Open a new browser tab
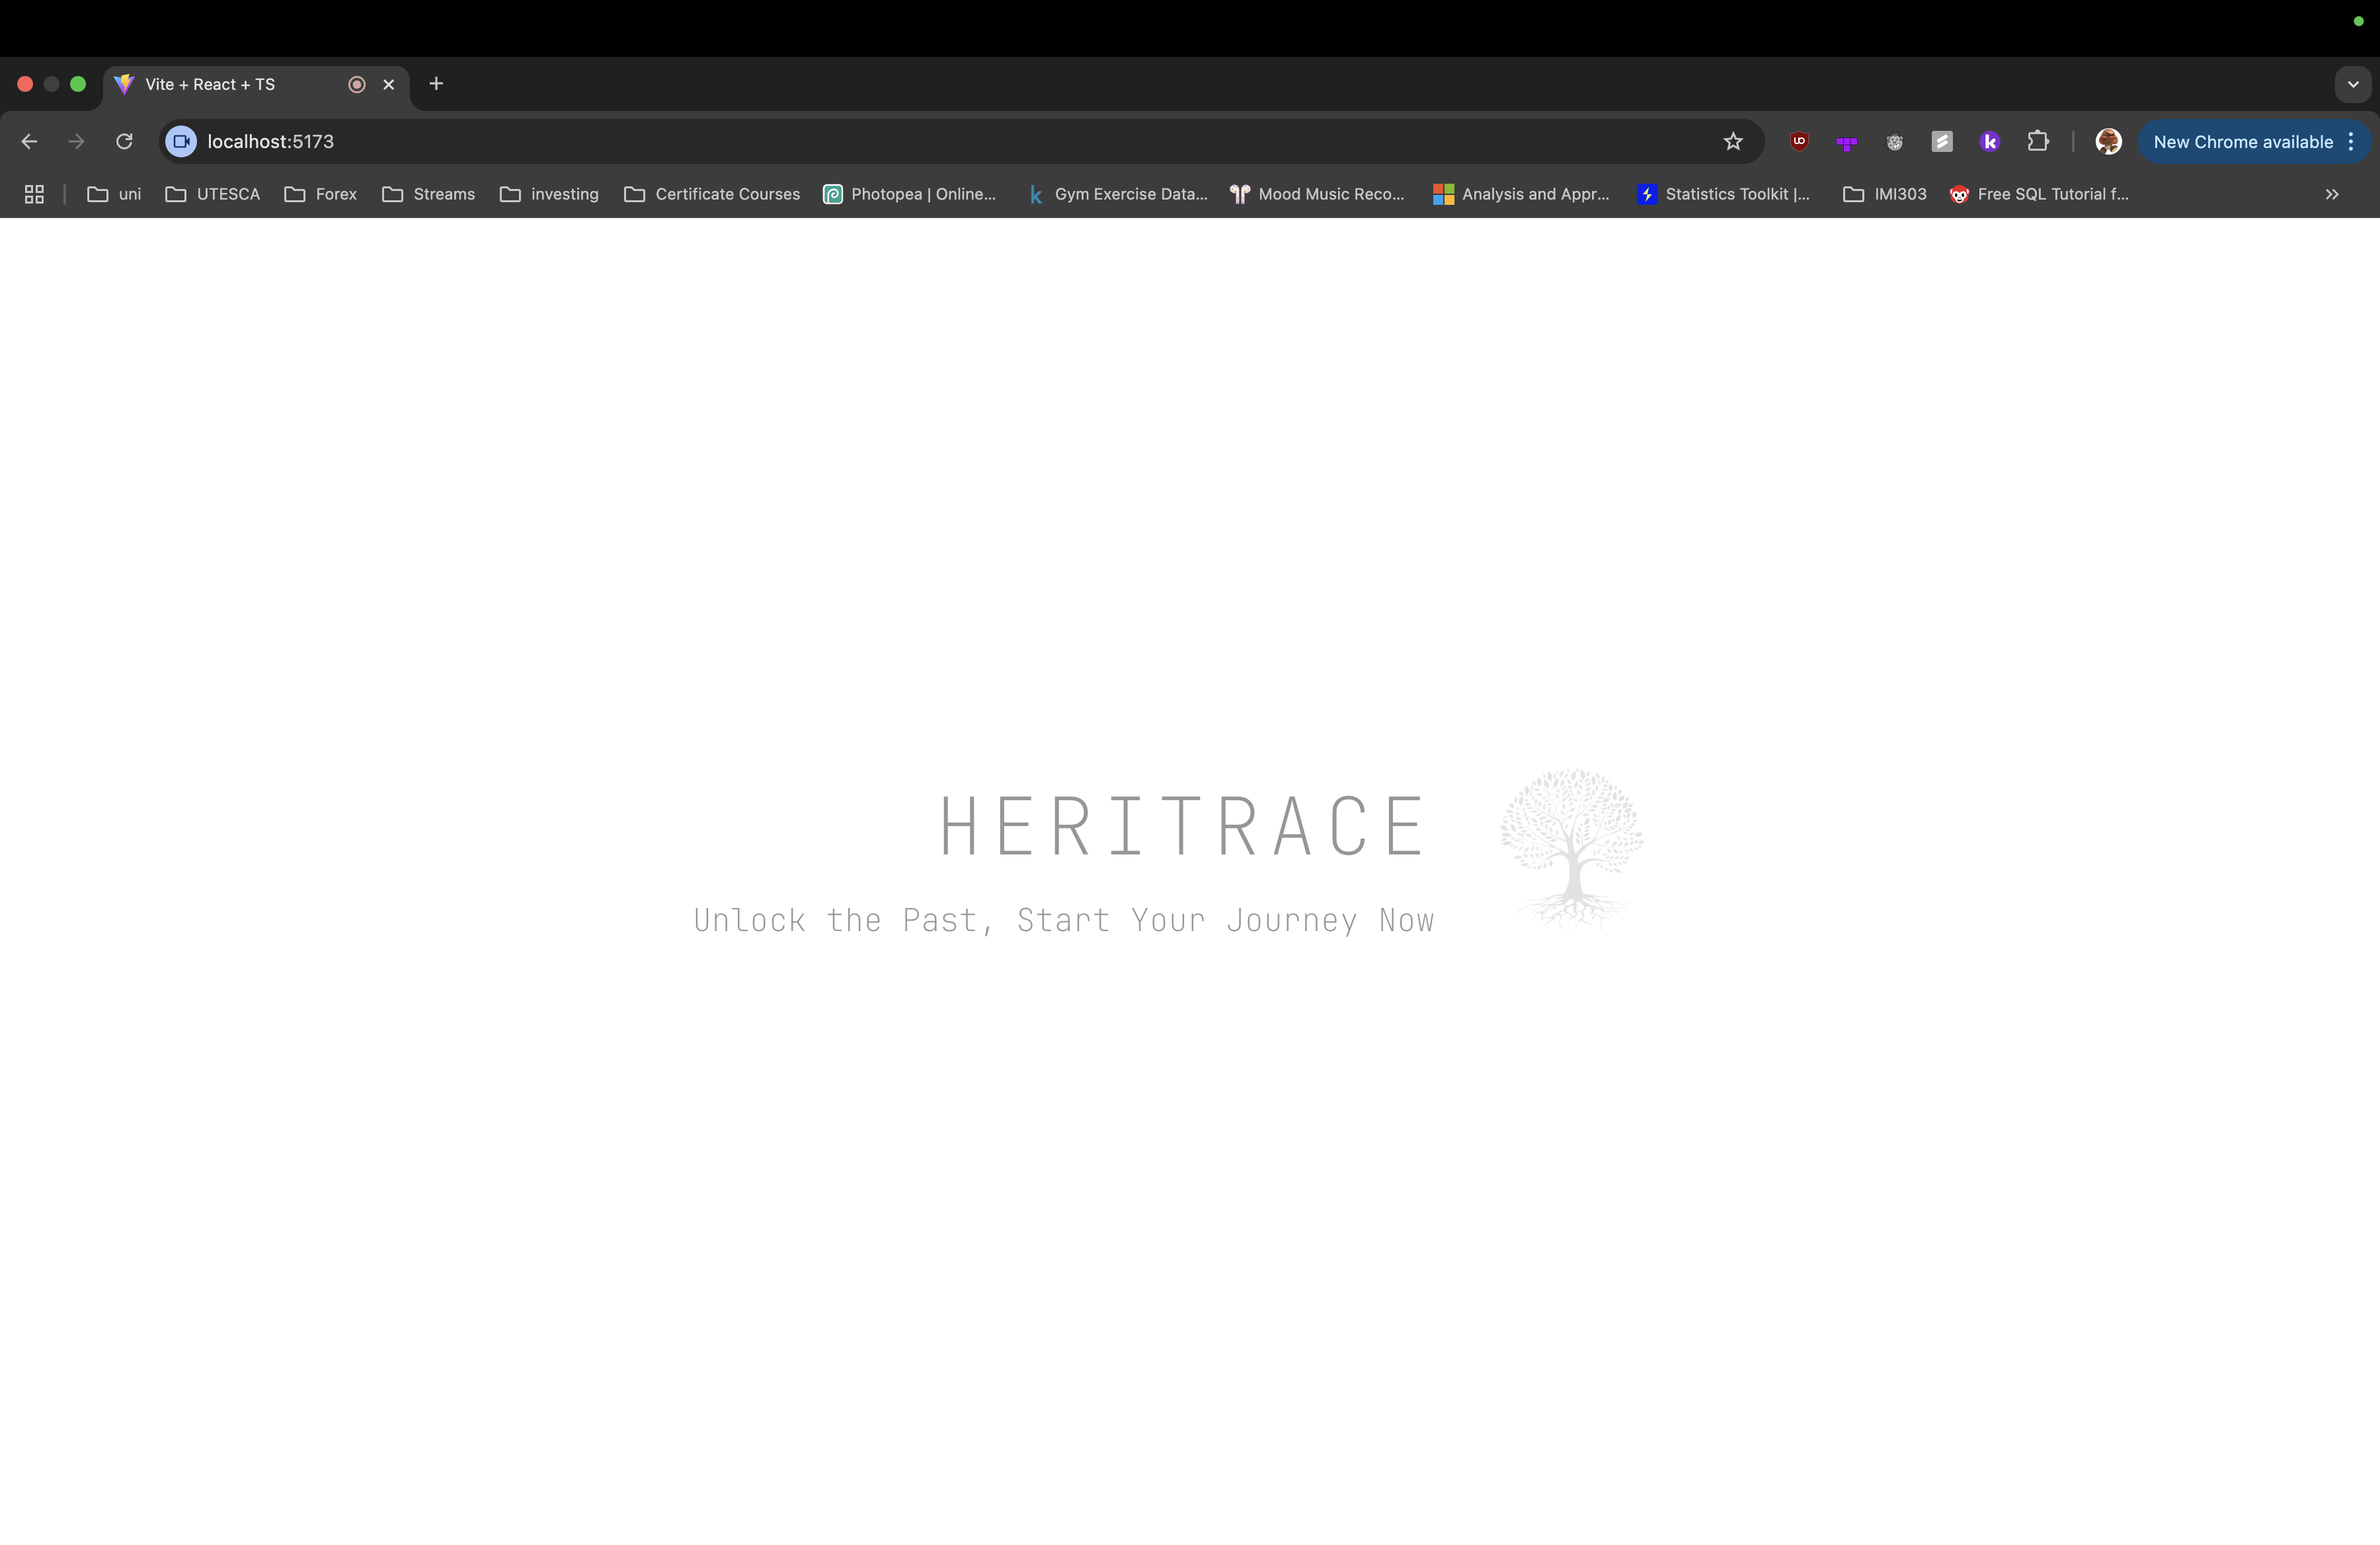Viewport: 2380px width, 1545px height. click(436, 84)
